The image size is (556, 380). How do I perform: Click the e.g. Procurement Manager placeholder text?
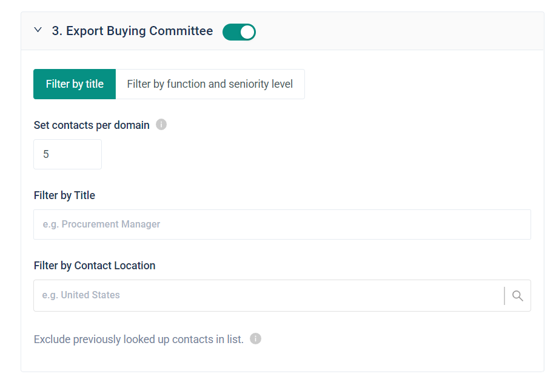pyautogui.click(x=101, y=224)
